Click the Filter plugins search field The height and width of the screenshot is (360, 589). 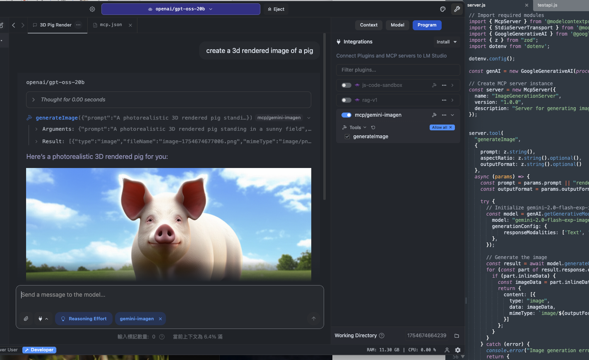tap(398, 70)
